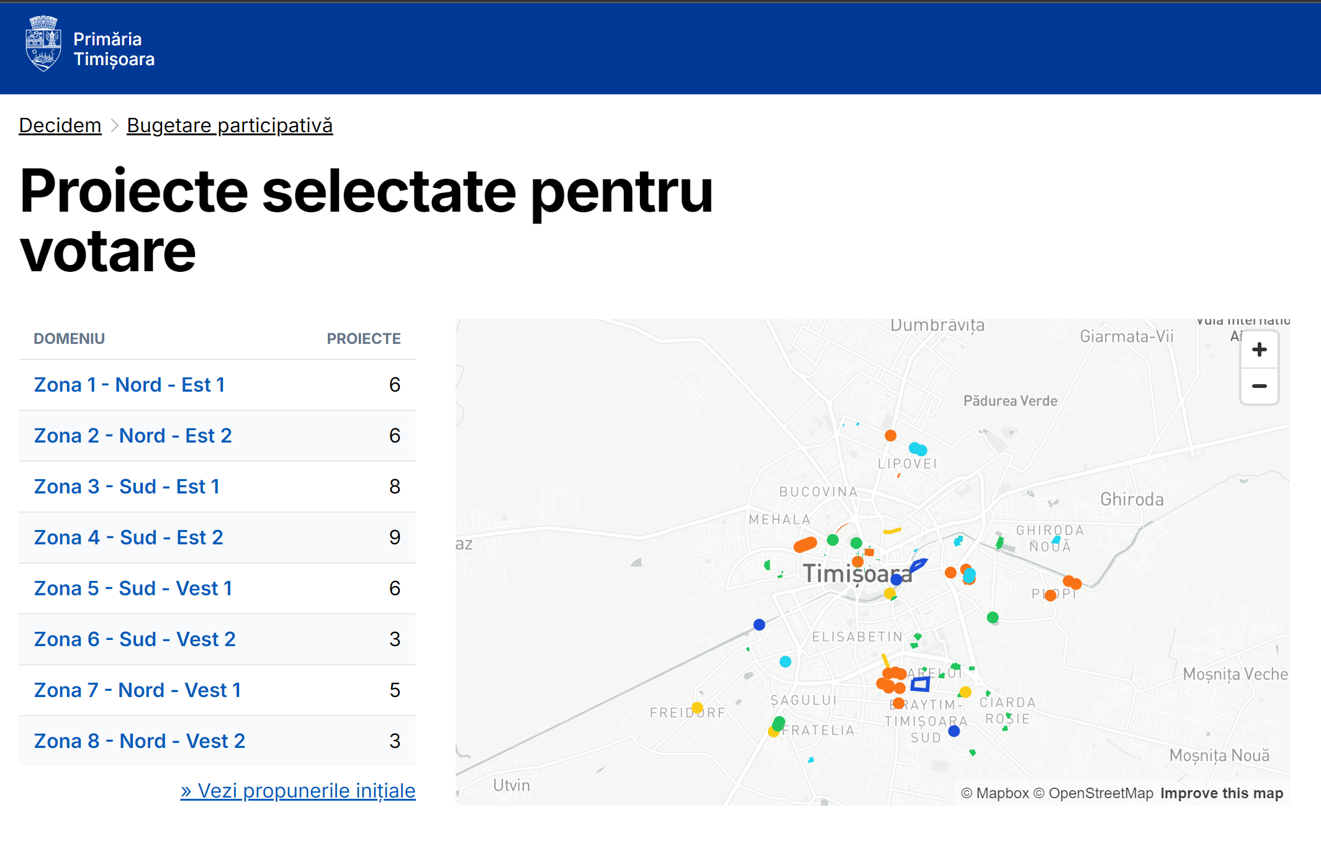Screen dimensions: 1321x846
Task: Click the blue square polygon marker on map
Action: pyautogui.click(x=920, y=684)
